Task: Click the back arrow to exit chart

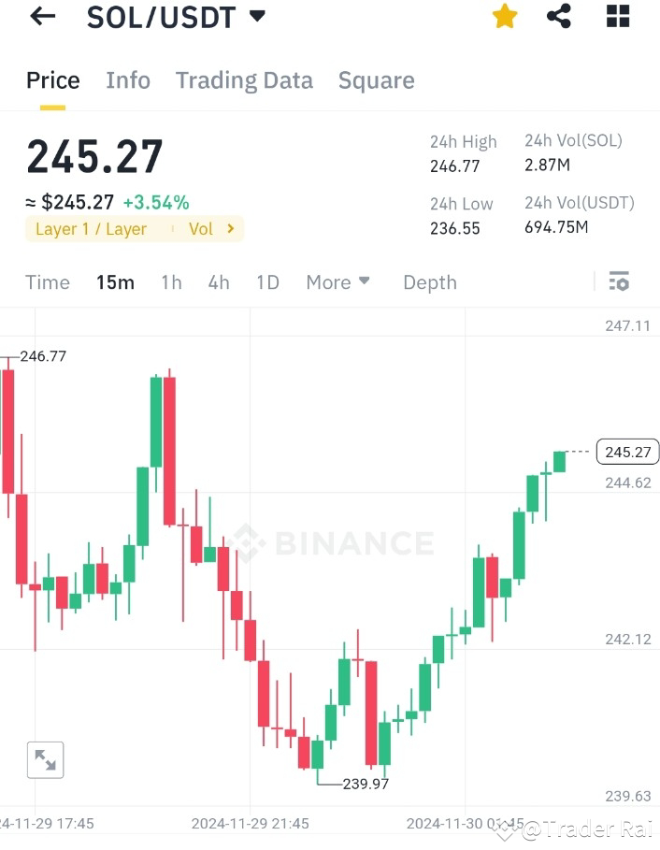Action: pyautogui.click(x=41, y=16)
